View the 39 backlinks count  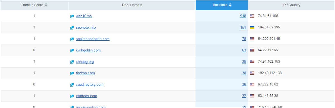[x=244, y=62]
